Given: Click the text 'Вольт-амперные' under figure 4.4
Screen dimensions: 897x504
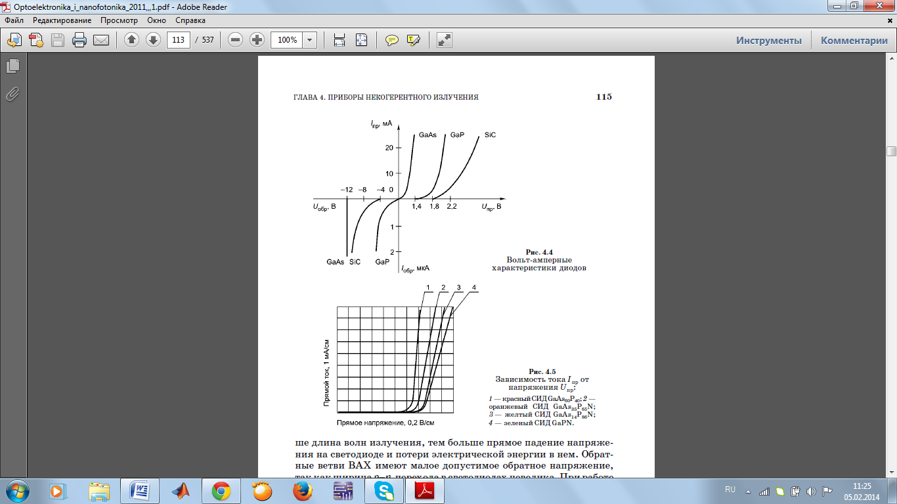Looking at the screenshot, I should [538, 260].
